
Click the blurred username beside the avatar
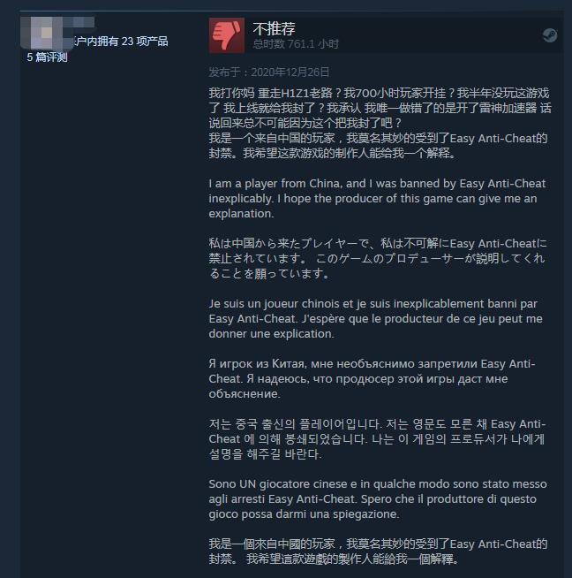click(84, 22)
